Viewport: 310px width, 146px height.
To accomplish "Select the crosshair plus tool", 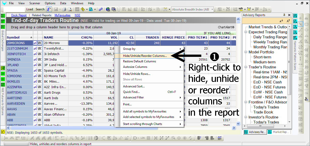I will point(300,19).
